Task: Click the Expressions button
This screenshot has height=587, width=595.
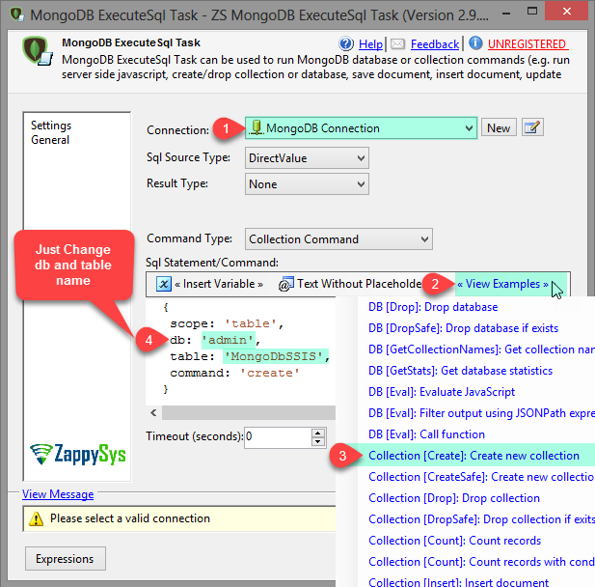Action: (66, 559)
